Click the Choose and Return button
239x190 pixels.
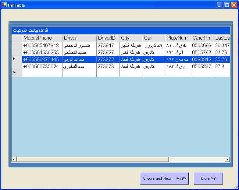(165, 178)
